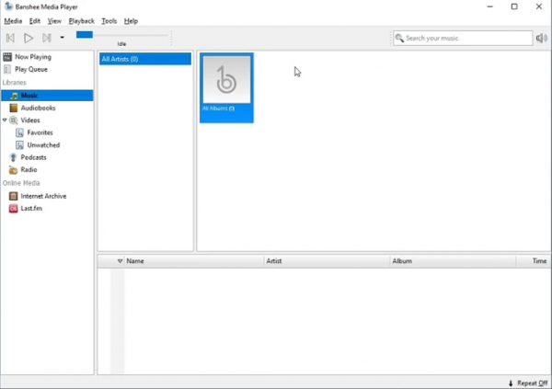Sort by the Album column header
552x389 pixels.
pyautogui.click(x=453, y=261)
